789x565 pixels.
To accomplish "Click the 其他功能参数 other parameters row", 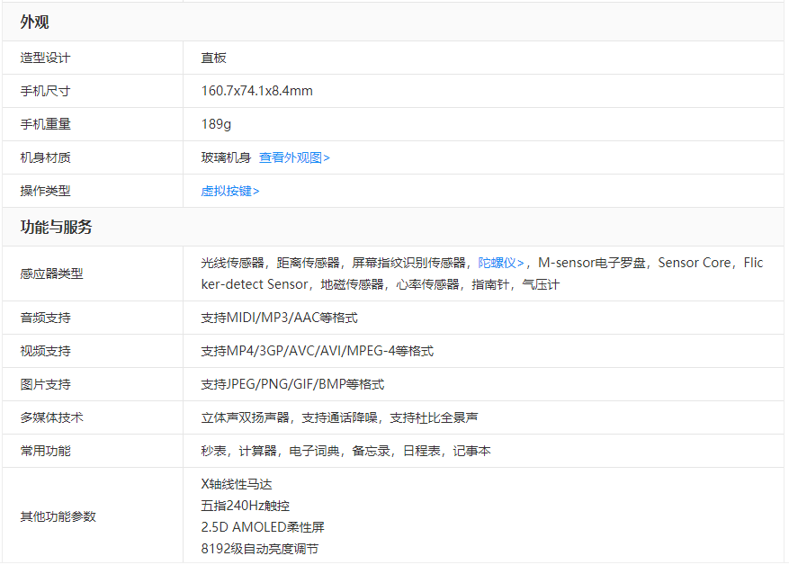I will [49, 517].
